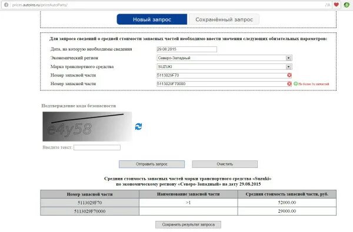The image size is (353, 232).
Task: Remove part number 5113029F70 with red X
Action: coord(289,75)
